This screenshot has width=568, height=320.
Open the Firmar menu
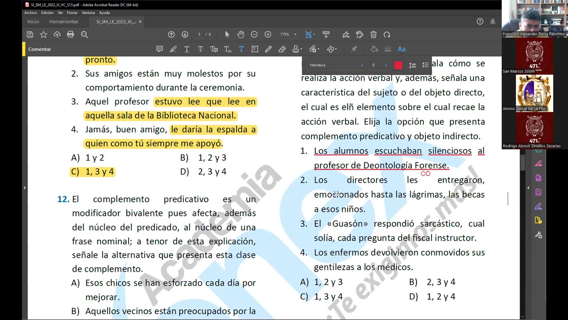(x=72, y=13)
